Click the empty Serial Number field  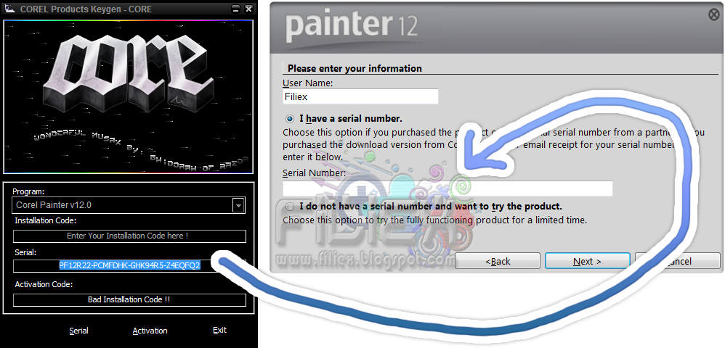point(447,188)
